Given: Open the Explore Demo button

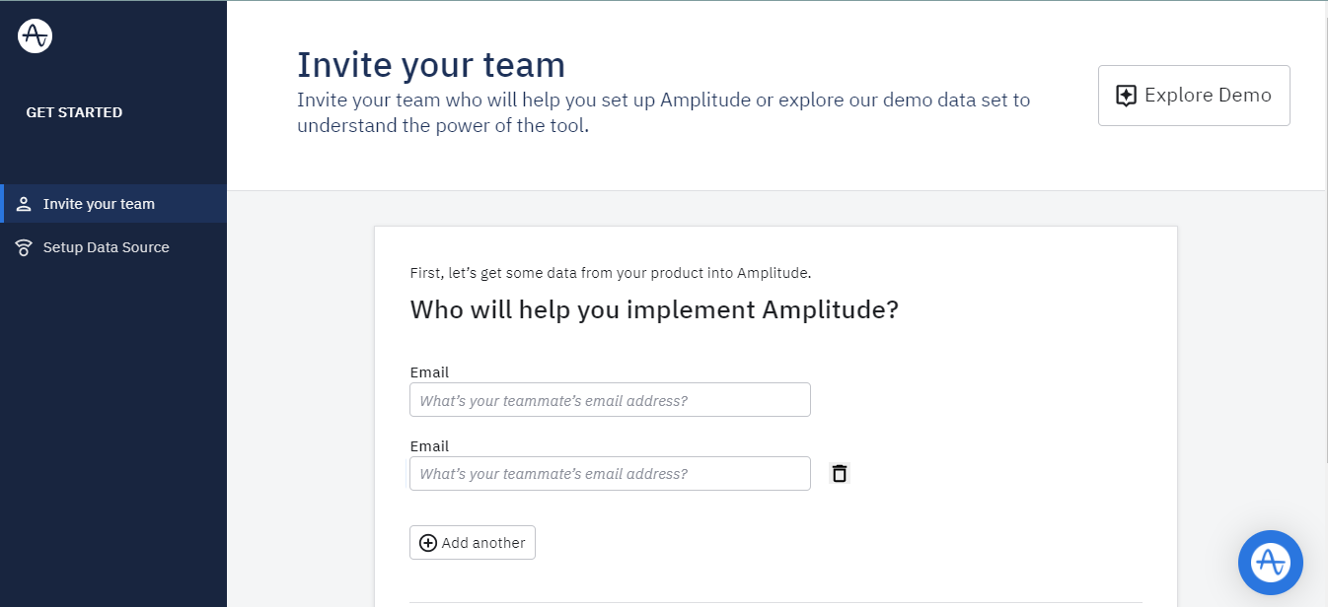Looking at the screenshot, I should 1194,96.
